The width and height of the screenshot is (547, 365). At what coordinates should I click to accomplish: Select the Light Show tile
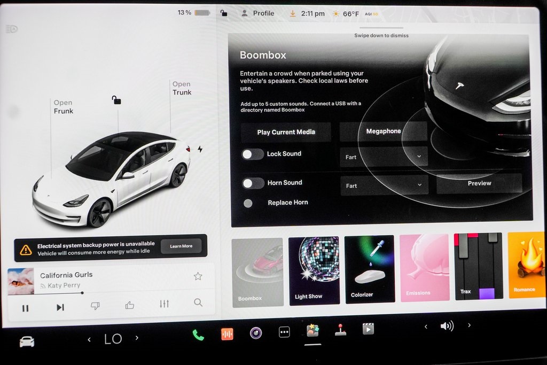click(x=314, y=270)
